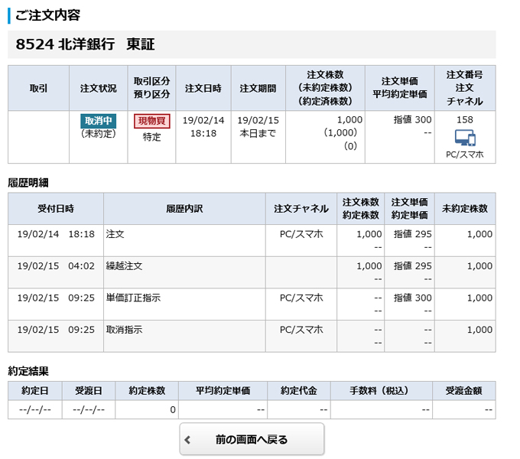Click the ご注文内容 heading
The width and height of the screenshot is (520, 459).
(x=47, y=15)
